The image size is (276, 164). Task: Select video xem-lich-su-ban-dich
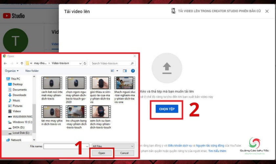tap(100, 117)
